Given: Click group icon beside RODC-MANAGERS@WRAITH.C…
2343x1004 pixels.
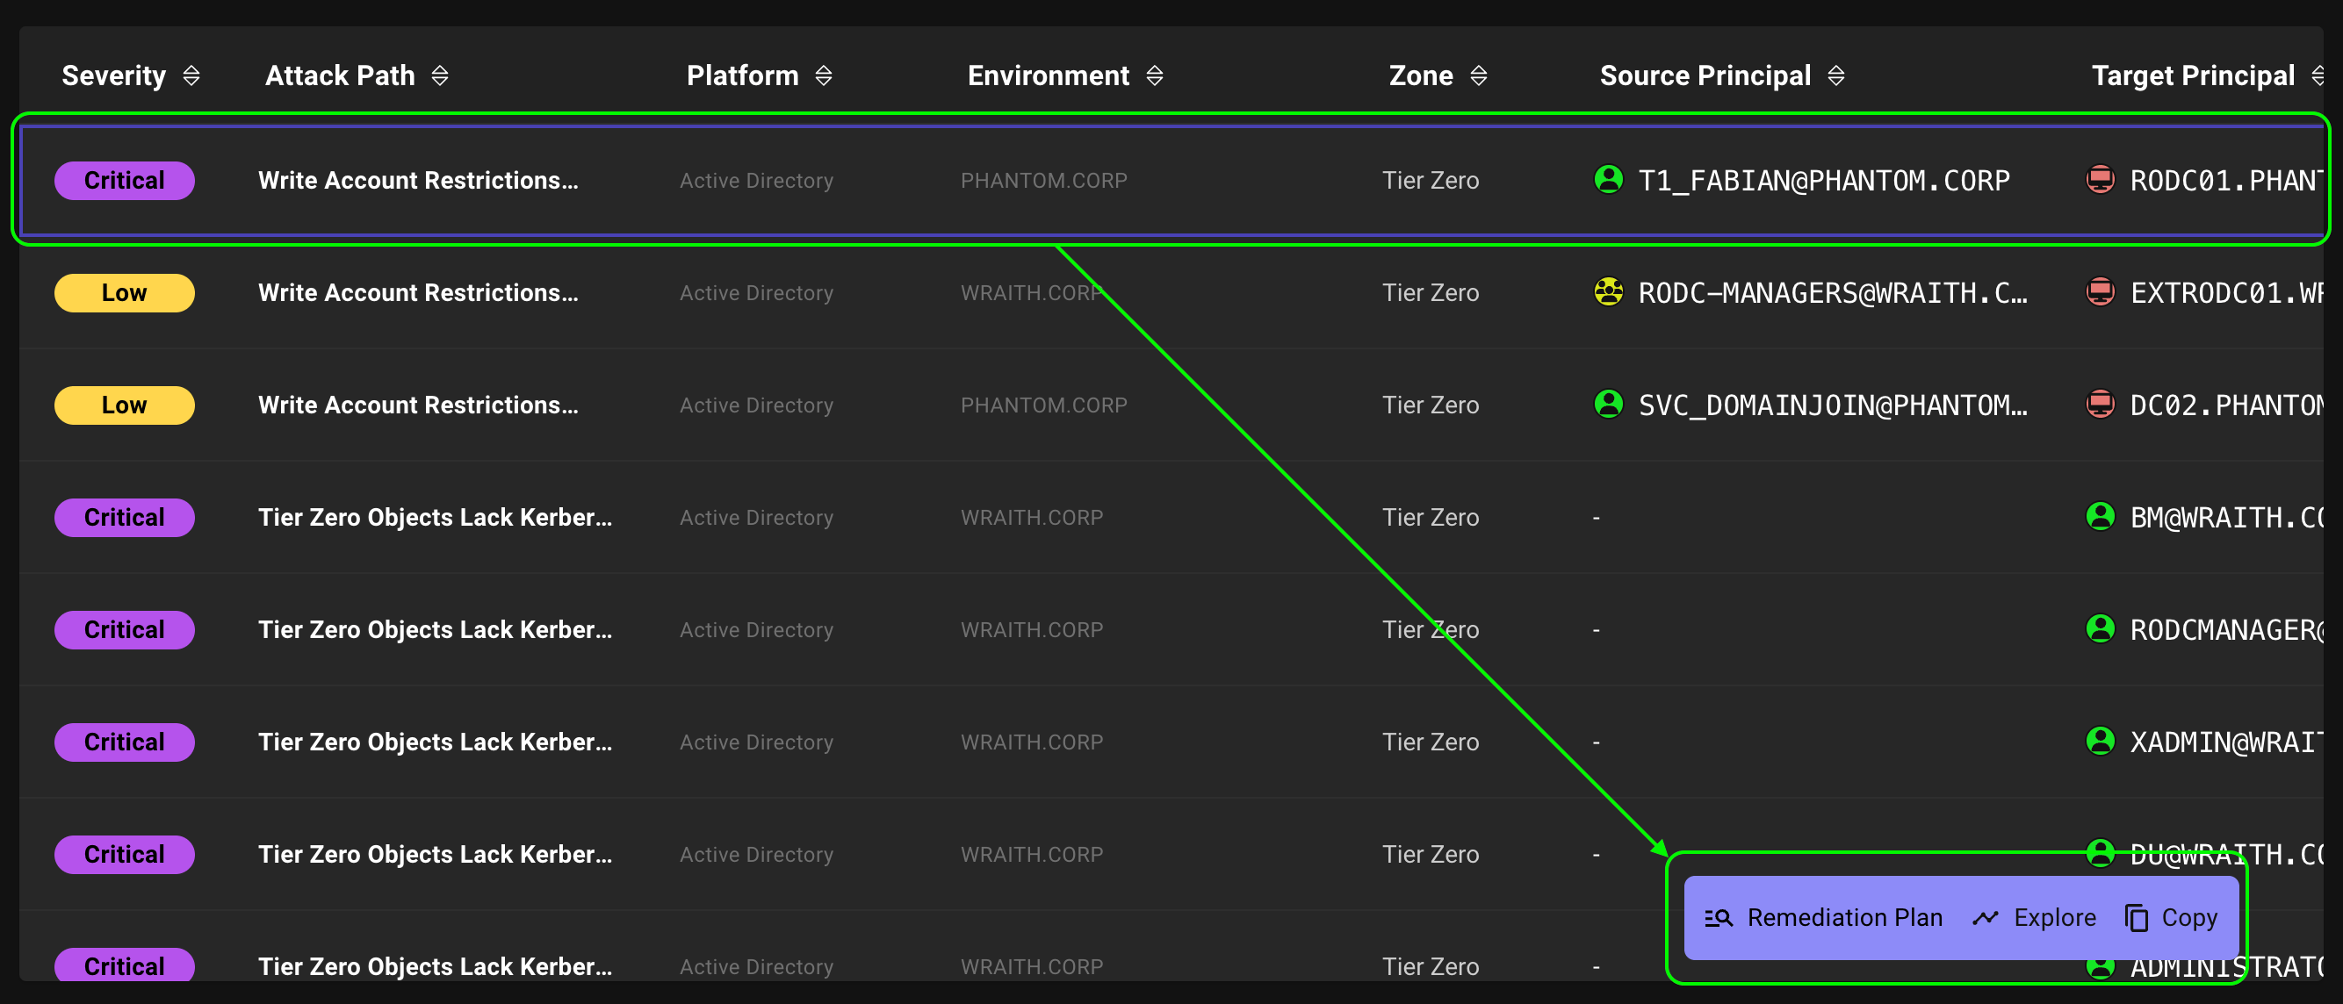Looking at the screenshot, I should [x=1609, y=291].
